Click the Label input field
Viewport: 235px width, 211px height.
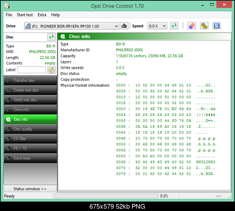pos(32,70)
